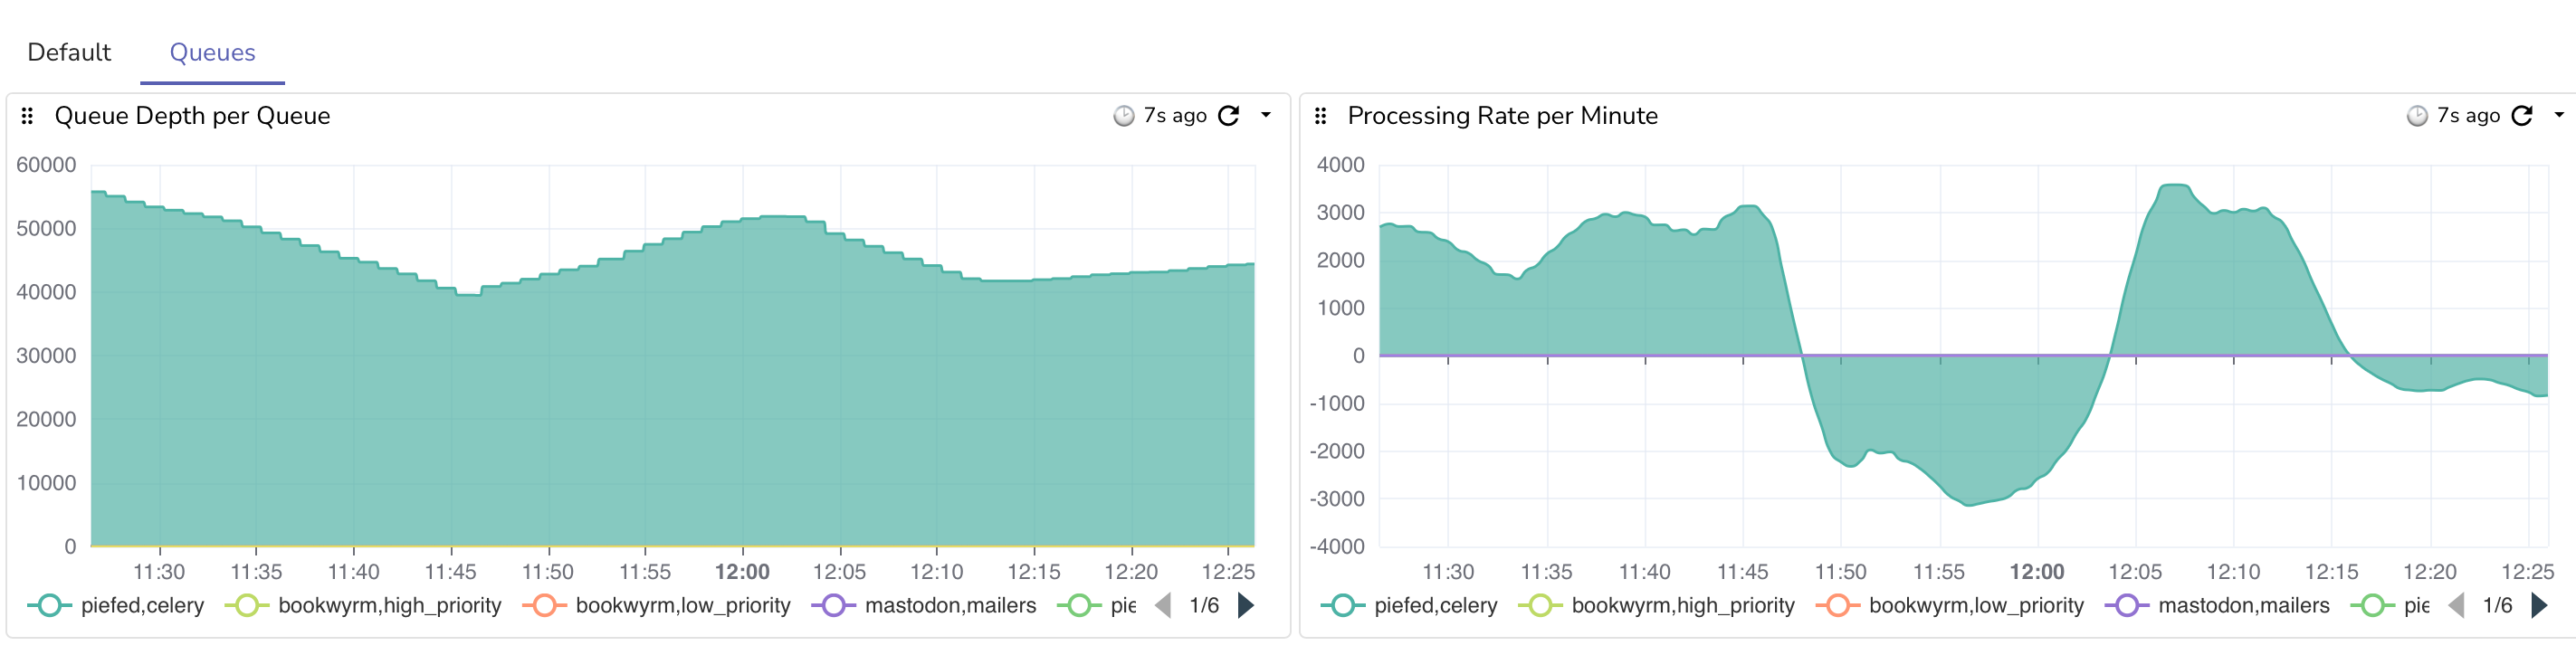Open Processing Rate panel options dropdown
The width and height of the screenshot is (2576, 655).
click(2559, 116)
